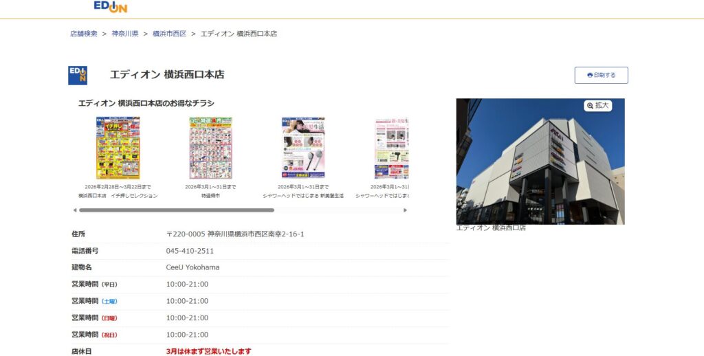This screenshot has height=356, width=704.
Task: Click the blue EDION store icon beside the title
Action: (78, 75)
